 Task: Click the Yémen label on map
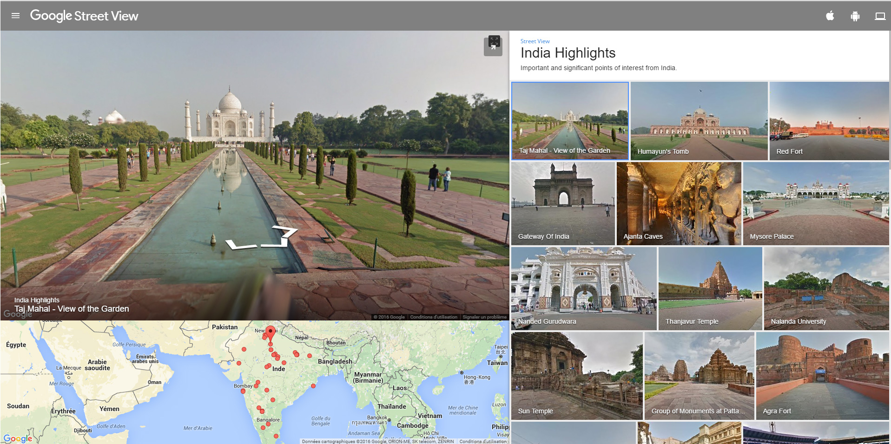pos(109,409)
